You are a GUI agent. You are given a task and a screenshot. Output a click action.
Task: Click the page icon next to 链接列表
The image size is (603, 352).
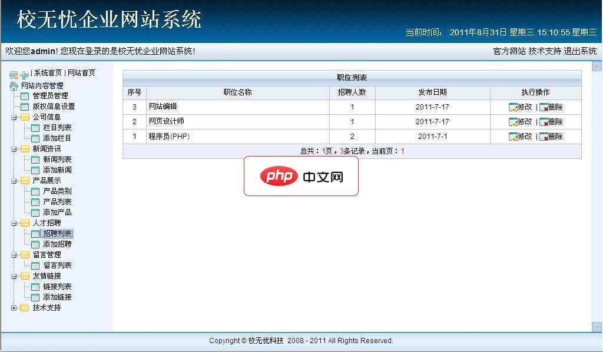pos(35,287)
